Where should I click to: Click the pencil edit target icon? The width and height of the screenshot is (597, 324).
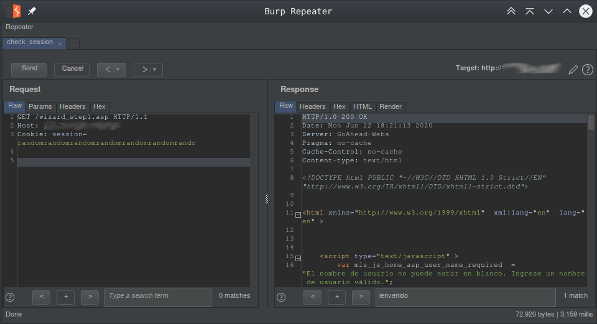tap(573, 70)
